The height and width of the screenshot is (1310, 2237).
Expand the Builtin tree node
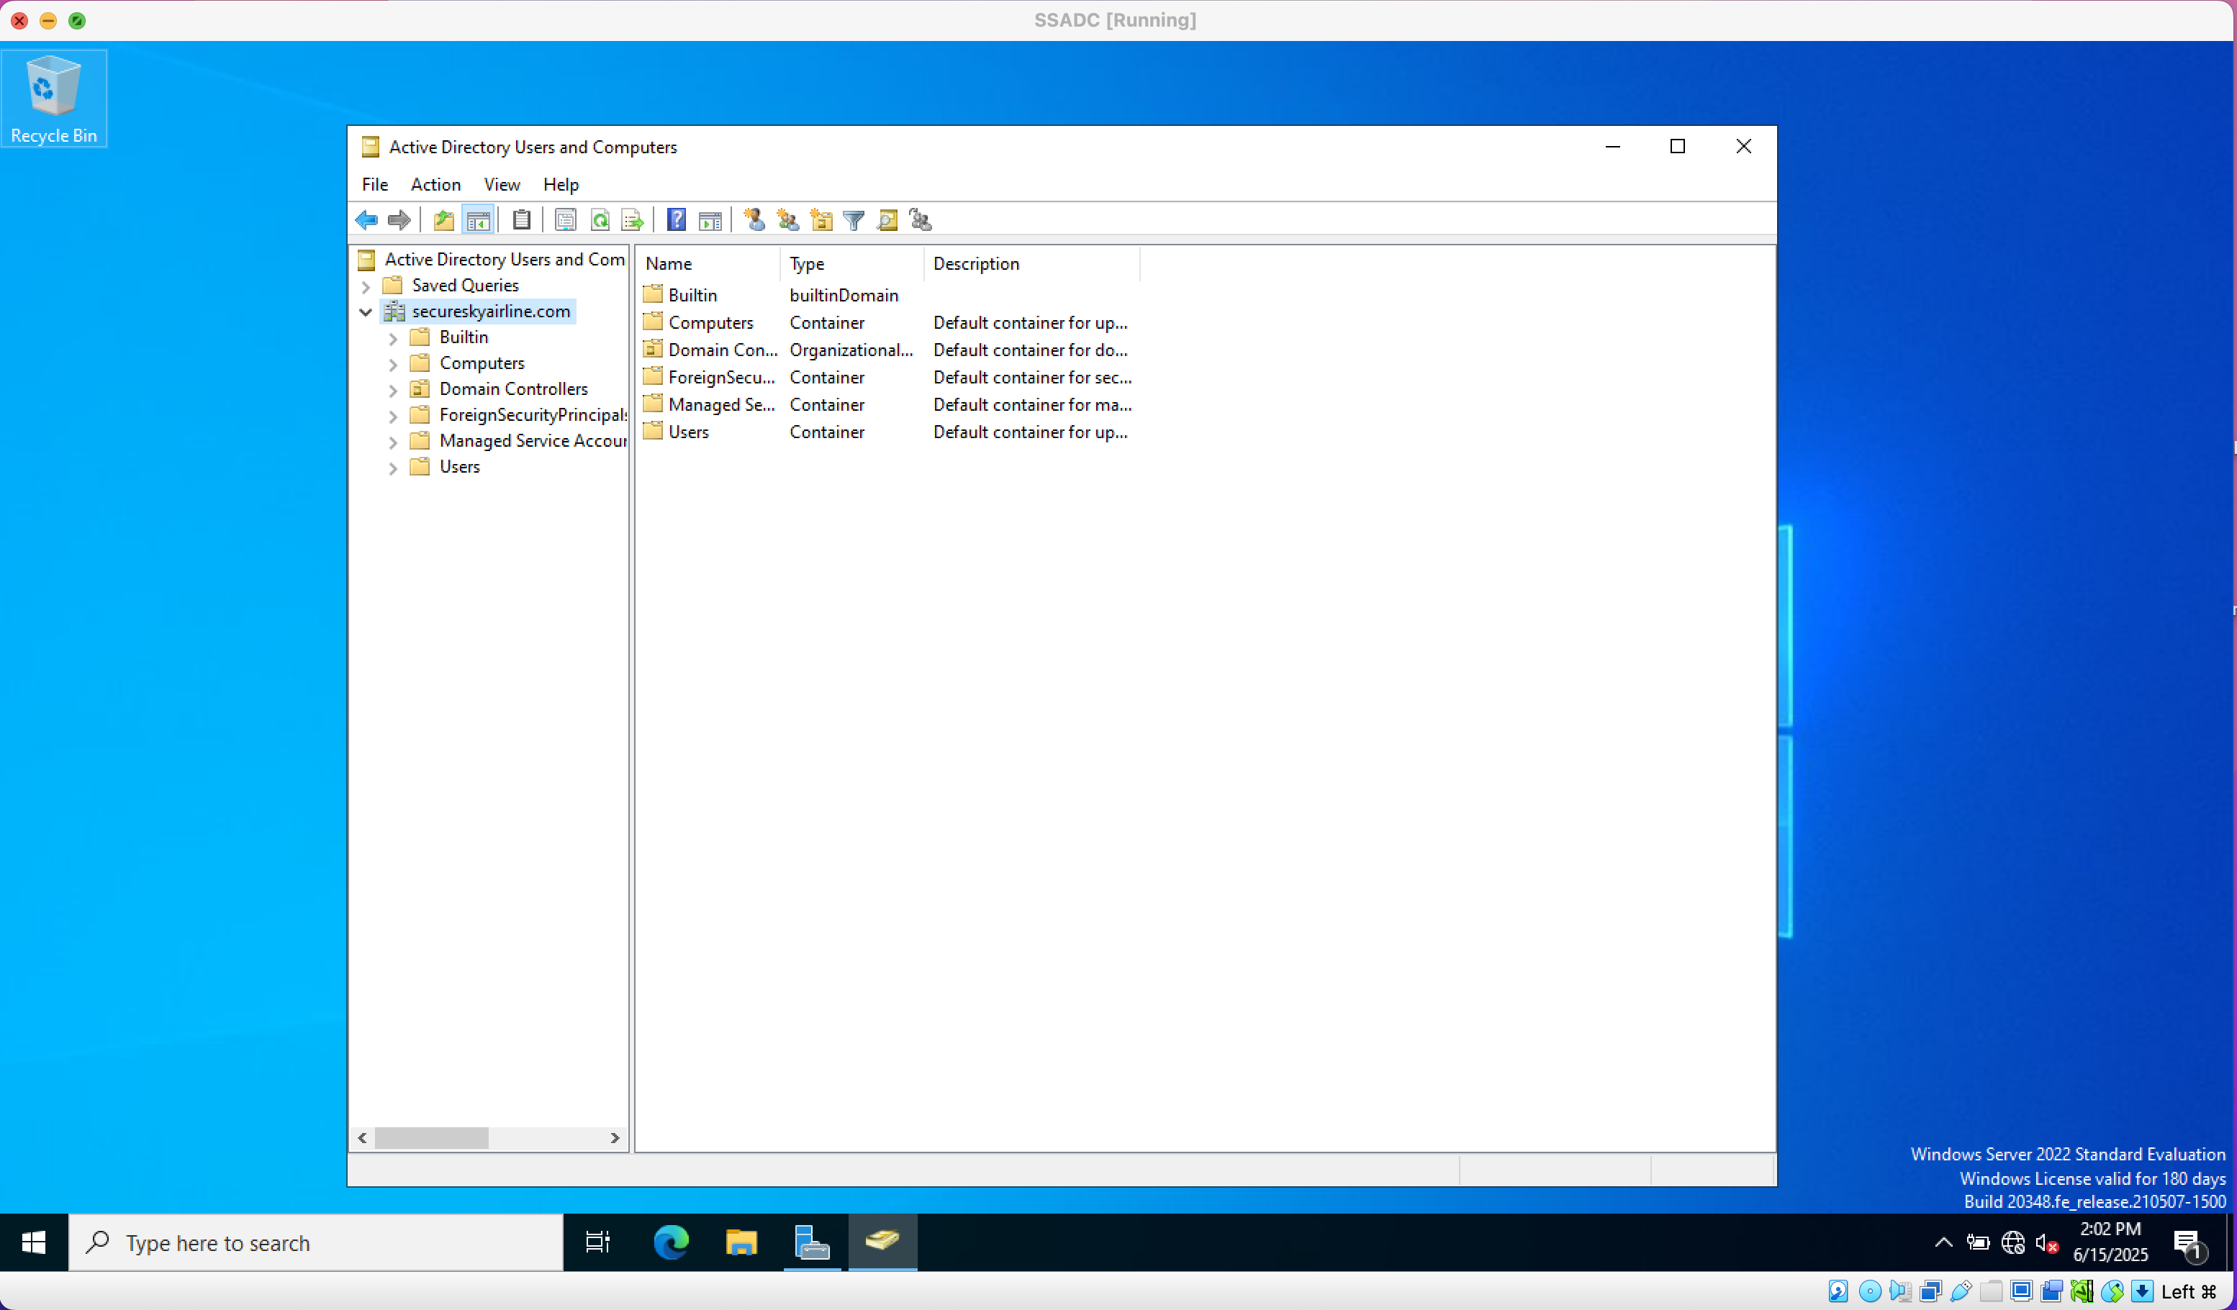[x=393, y=338]
